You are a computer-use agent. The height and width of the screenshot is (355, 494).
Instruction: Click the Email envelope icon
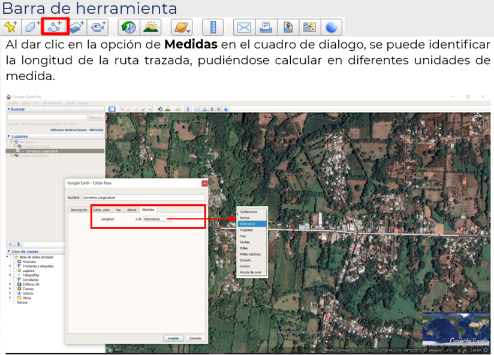[243, 27]
